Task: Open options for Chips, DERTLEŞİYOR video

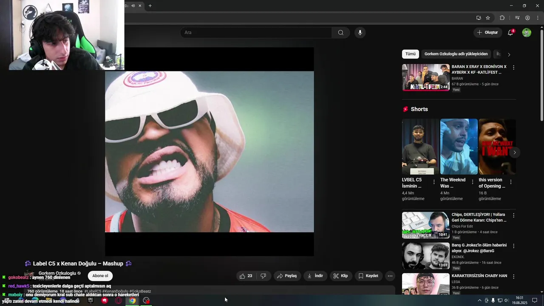Action: tap(513, 215)
